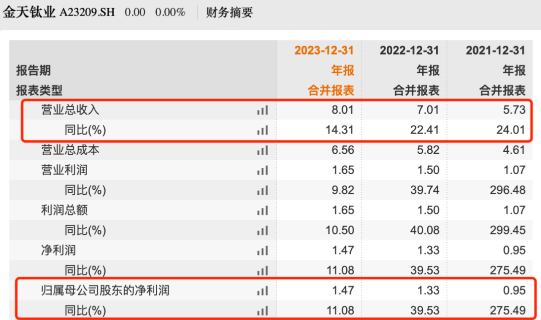Screen dimensions: 541x320
Task: Click the 10.50 growth value
Action: 340,230
